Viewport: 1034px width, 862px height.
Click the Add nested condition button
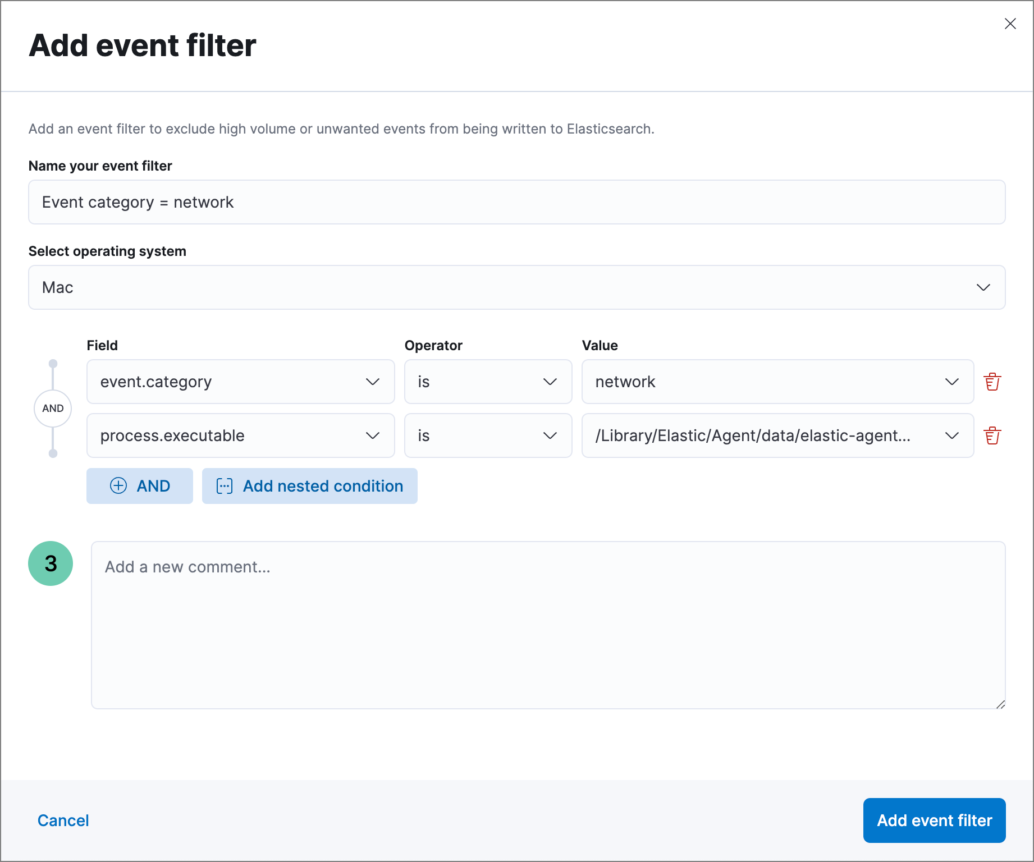[x=309, y=486]
